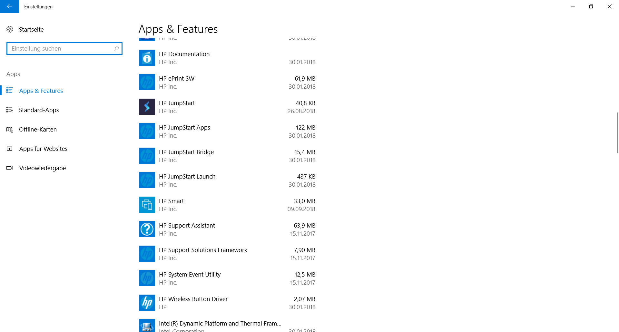Screen dimensions: 619x332
Task: Focus the Einstellung suchen search field
Action: (x=64, y=48)
